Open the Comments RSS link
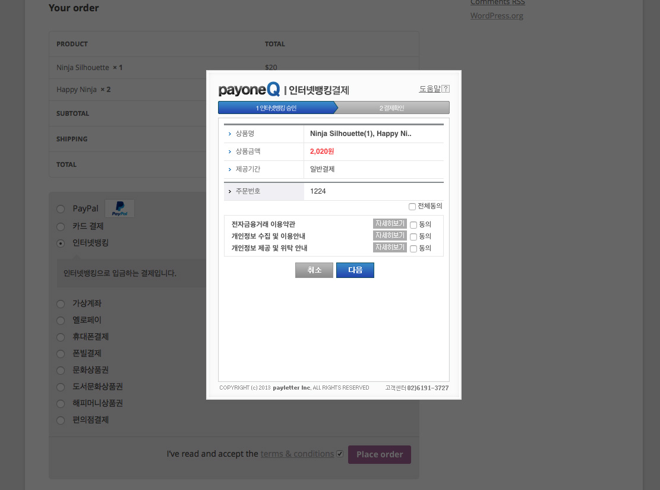The width and height of the screenshot is (660, 490). pyautogui.click(x=498, y=2)
